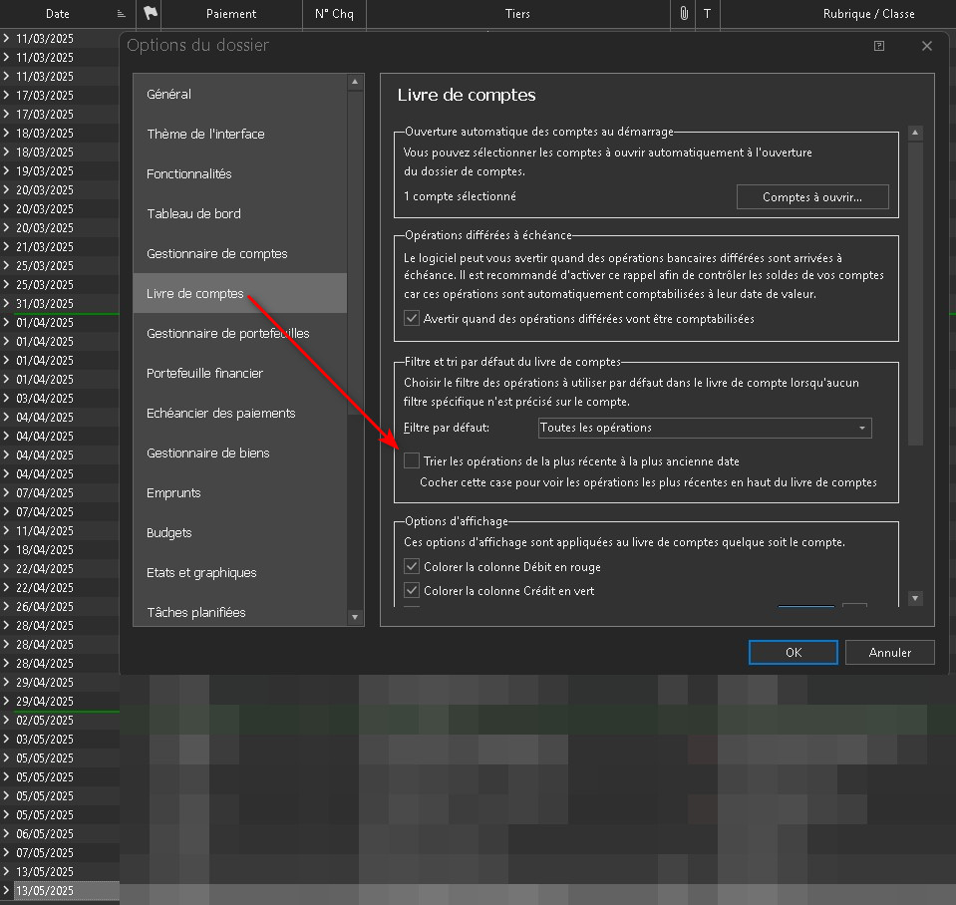This screenshot has height=905, width=956.
Task: Open Gestionnaire de portefeuilles options
Action: point(239,333)
